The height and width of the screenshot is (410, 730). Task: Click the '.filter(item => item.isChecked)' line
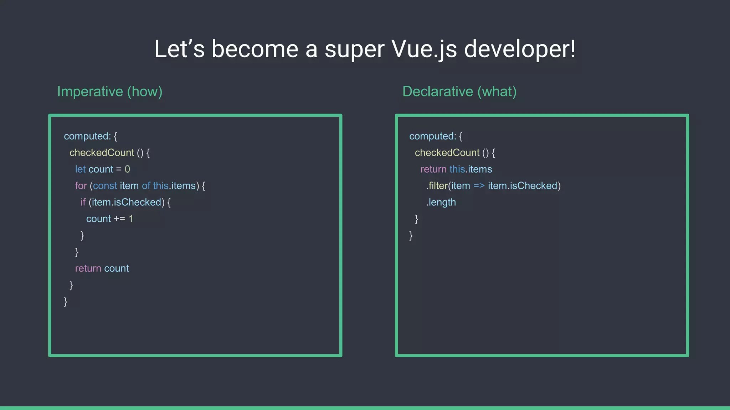[493, 186]
